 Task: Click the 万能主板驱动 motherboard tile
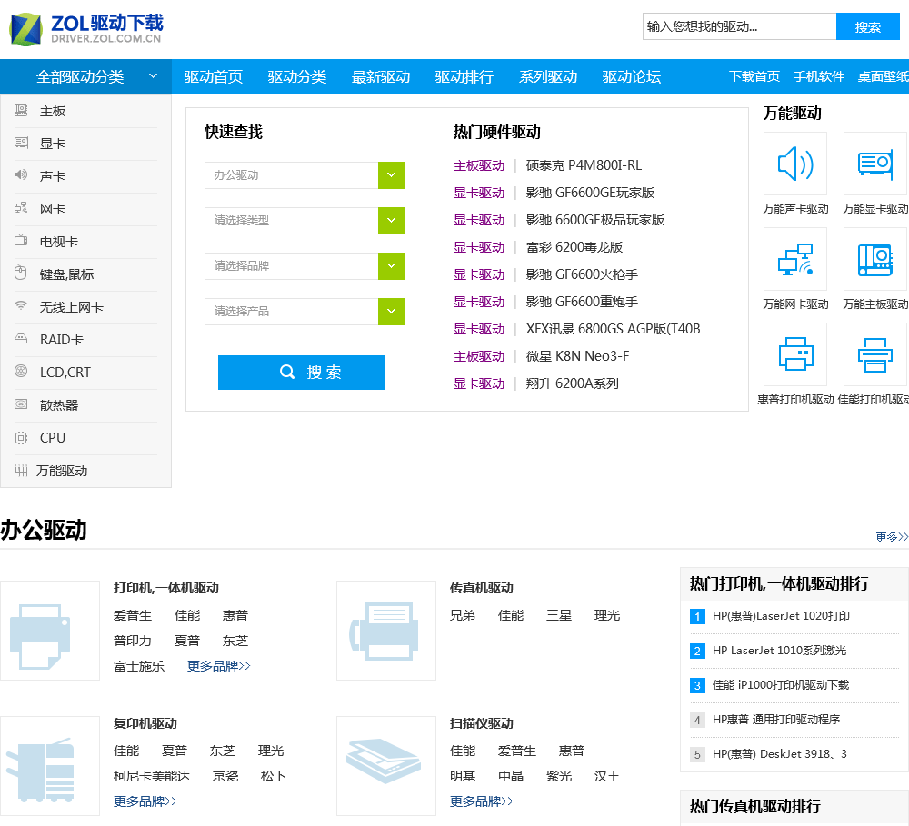click(x=875, y=259)
